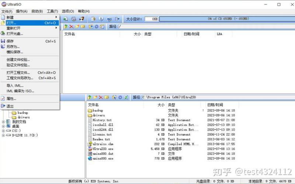Image resolution: width=295 pixels, height=184 pixels.
Task: Choose 创建文件校验... menu entry
Action: pos(30,60)
